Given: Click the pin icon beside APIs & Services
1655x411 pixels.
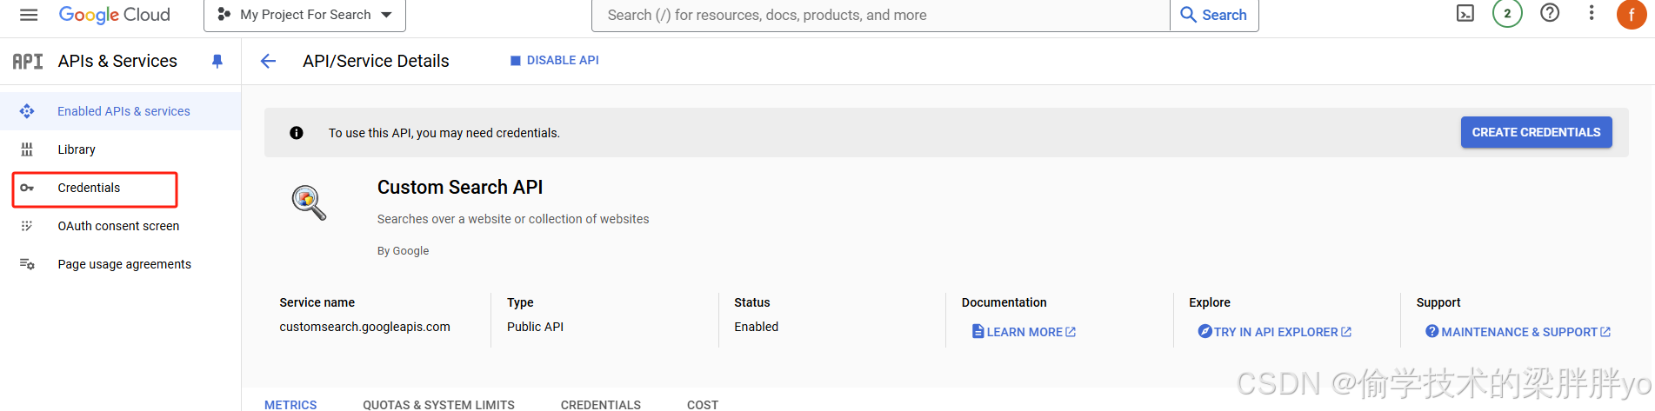Looking at the screenshot, I should pyautogui.click(x=217, y=61).
